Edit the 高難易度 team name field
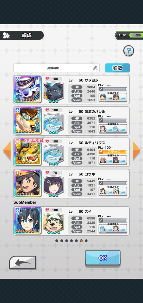This screenshot has height=303, width=143. tap(56, 68)
